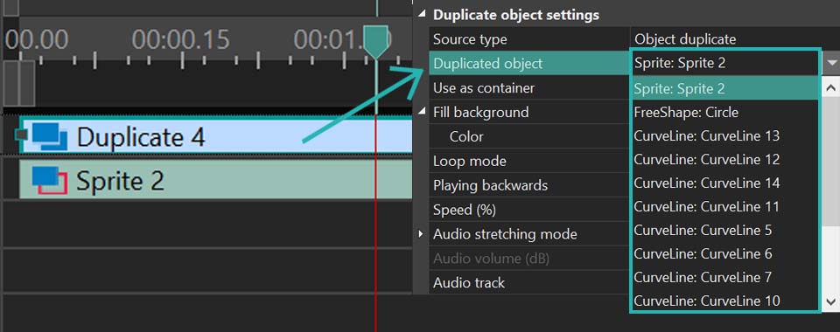Expand the Audio stretching mode property
The height and width of the screenshot is (332, 840).
coord(422,234)
